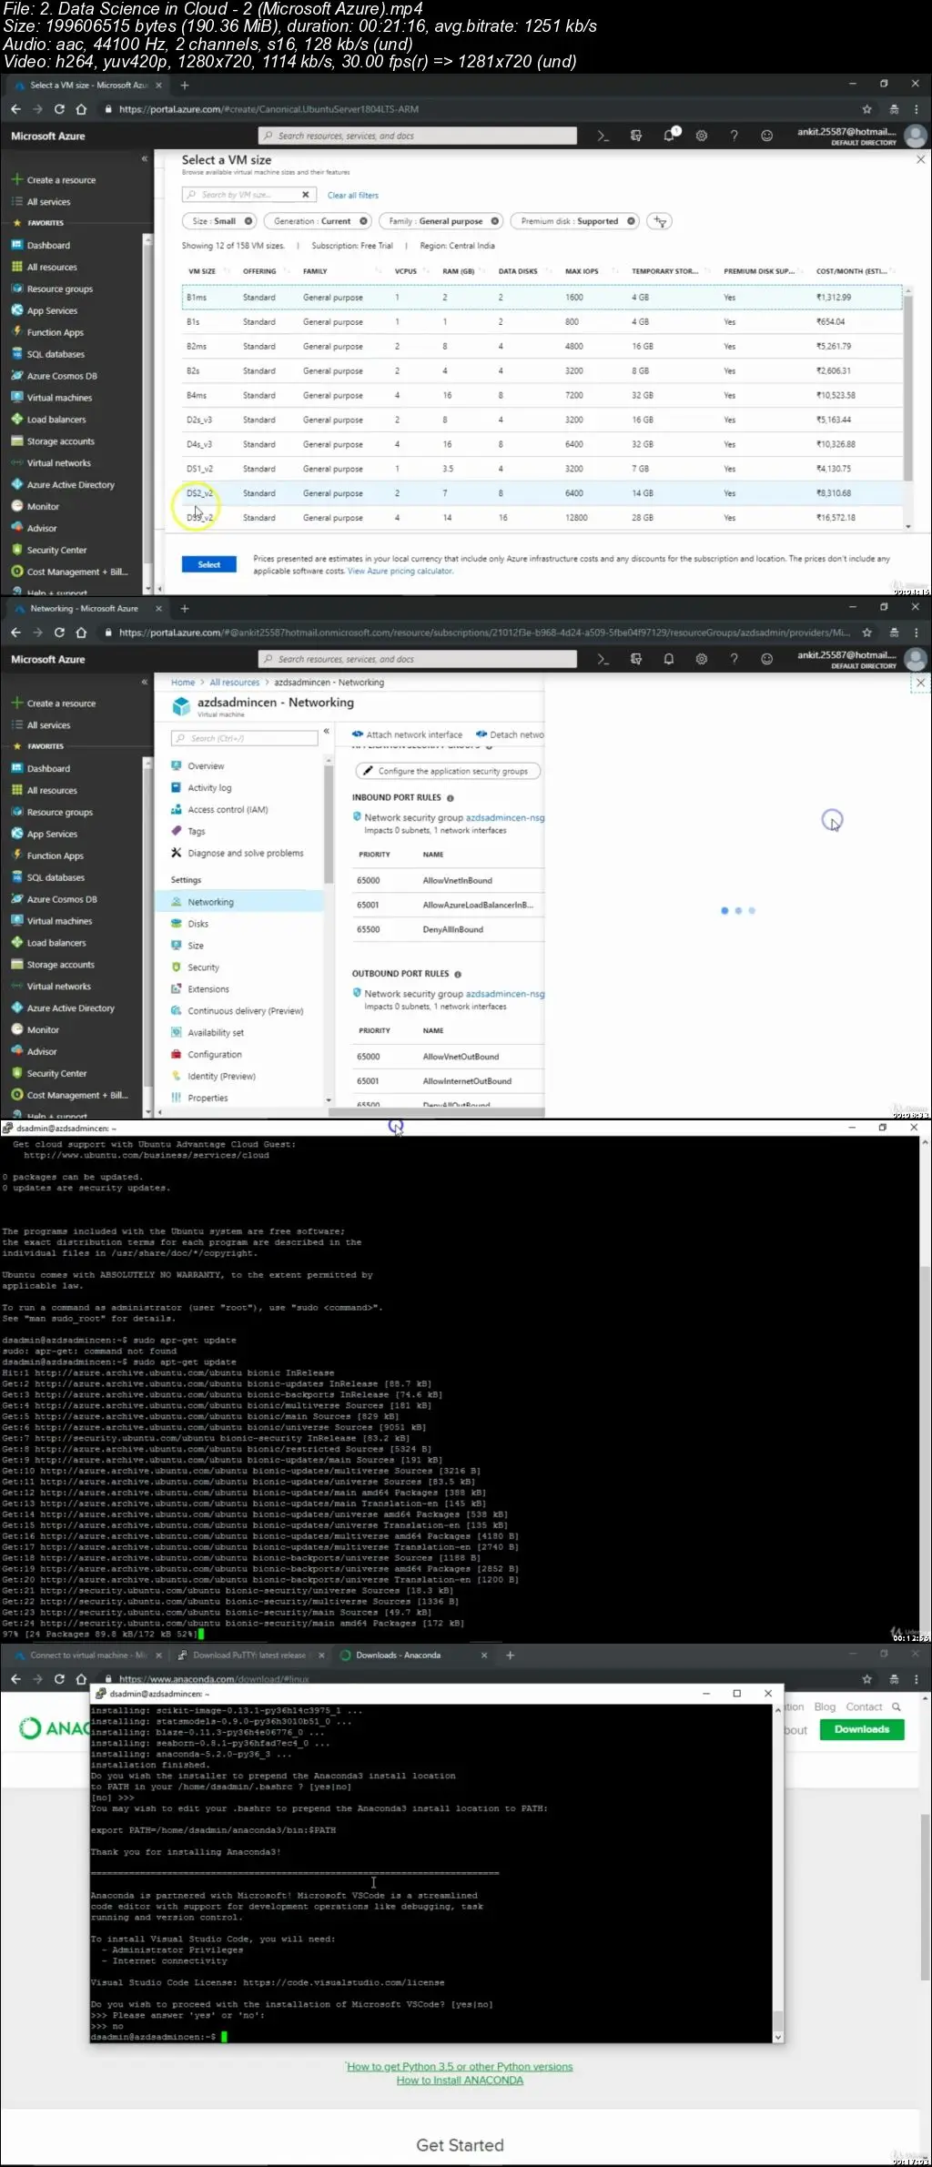Go back in the Anaconda browser window
This screenshot has width=932, height=2167.
point(15,1679)
